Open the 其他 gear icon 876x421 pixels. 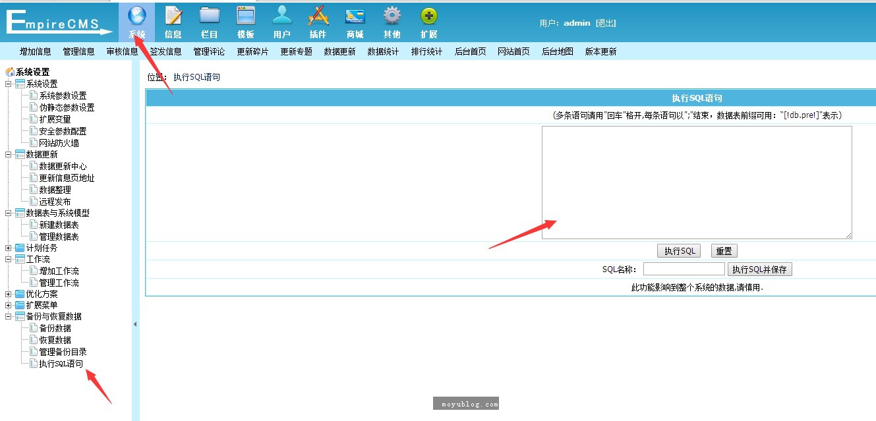pos(392,16)
